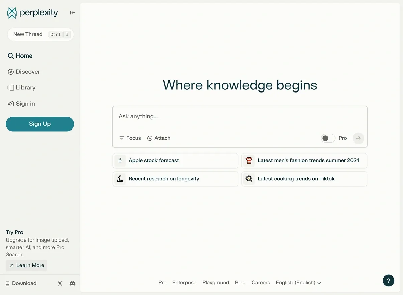Open Perplexity's X profile icon
This screenshot has height=295, width=403.
click(60, 284)
